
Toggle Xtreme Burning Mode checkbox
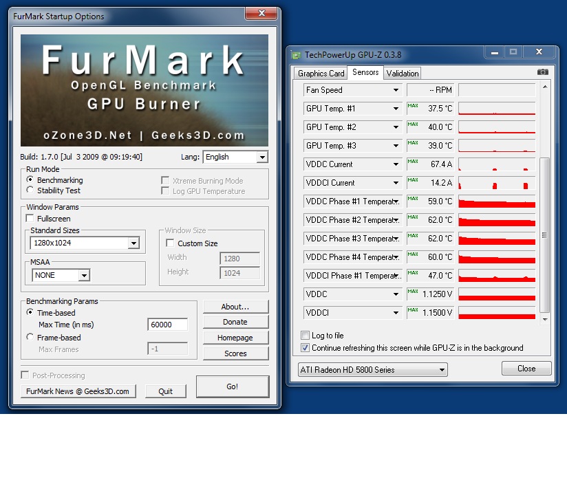(165, 180)
